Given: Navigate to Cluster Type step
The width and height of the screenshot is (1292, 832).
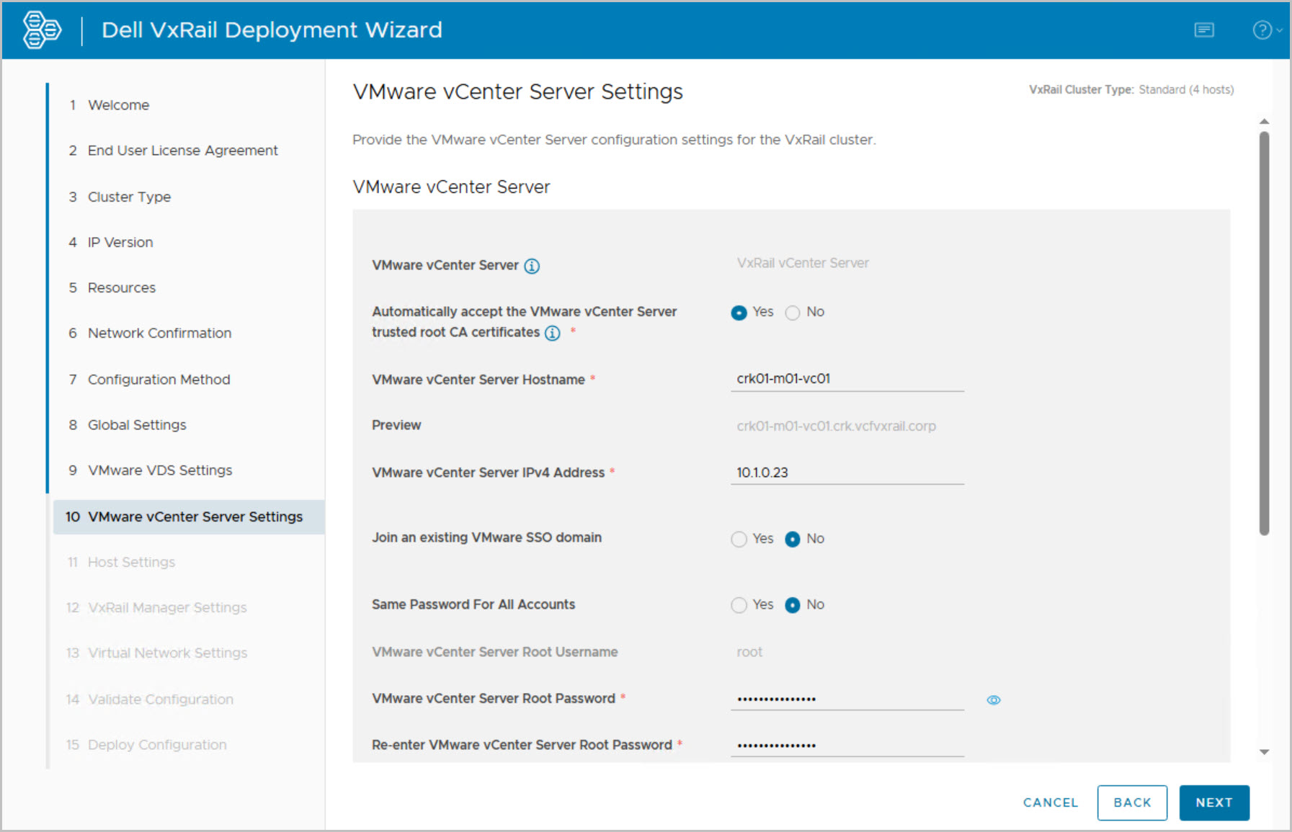Looking at the screenshot, I should click(129, 197).
